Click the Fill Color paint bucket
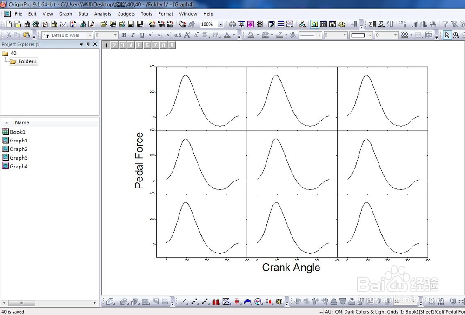The image size is (465, 315). [251, 35]
